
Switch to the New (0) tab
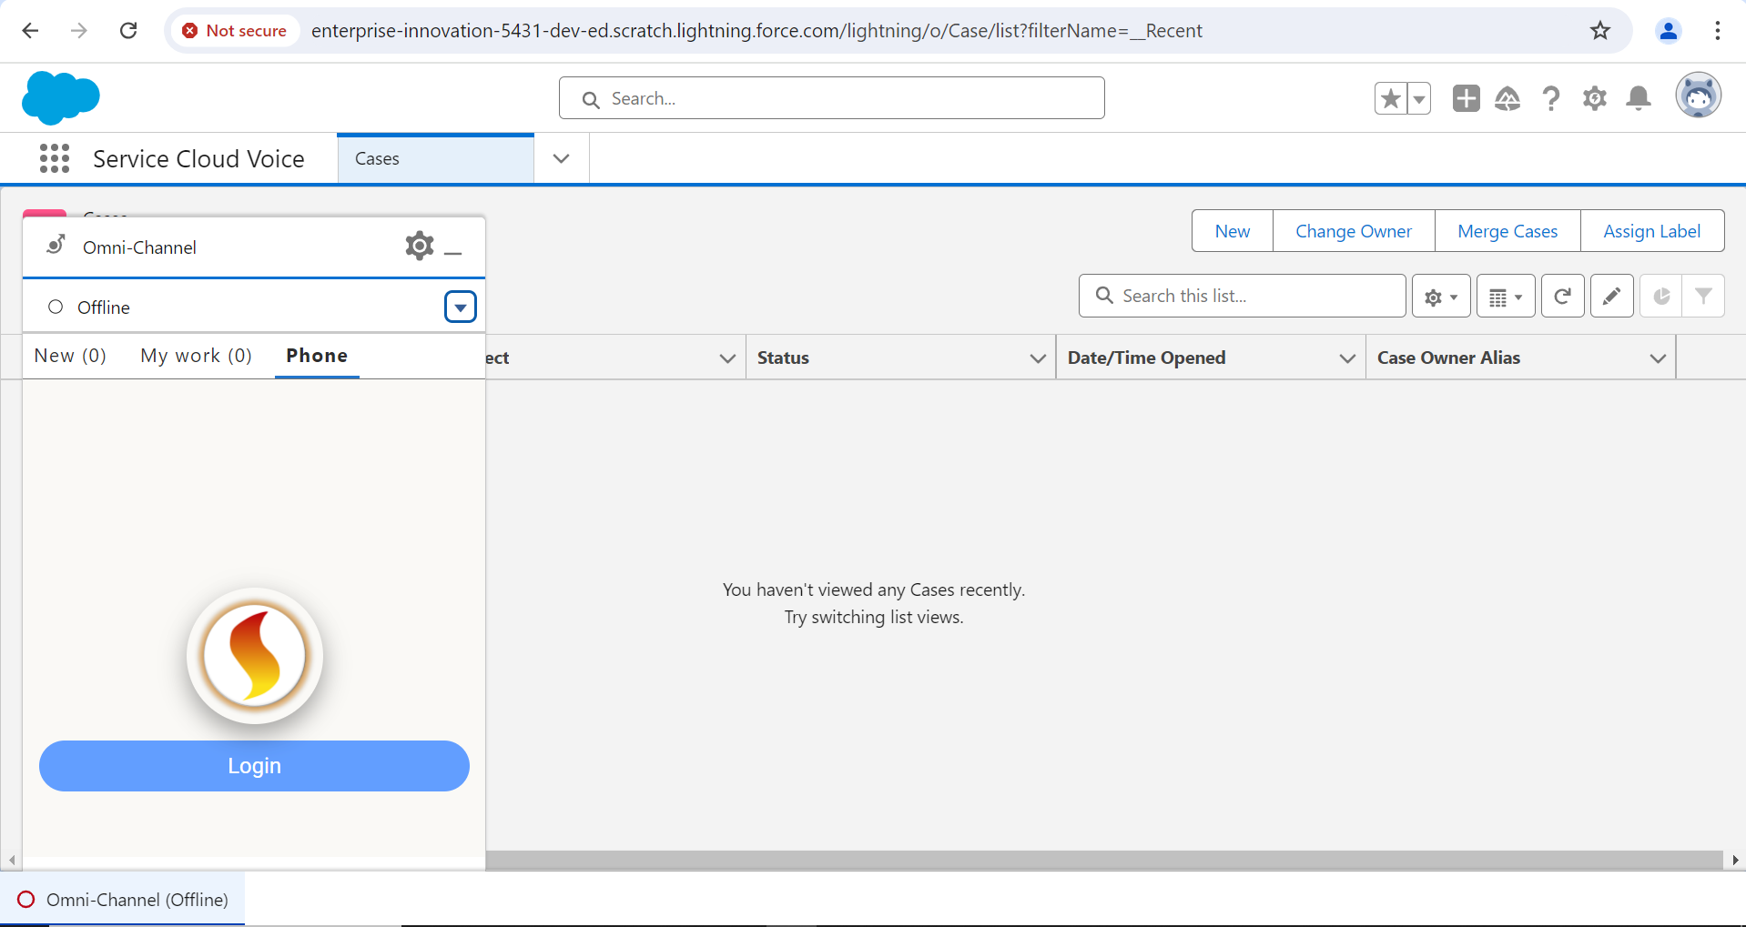[x=70, y=356]
